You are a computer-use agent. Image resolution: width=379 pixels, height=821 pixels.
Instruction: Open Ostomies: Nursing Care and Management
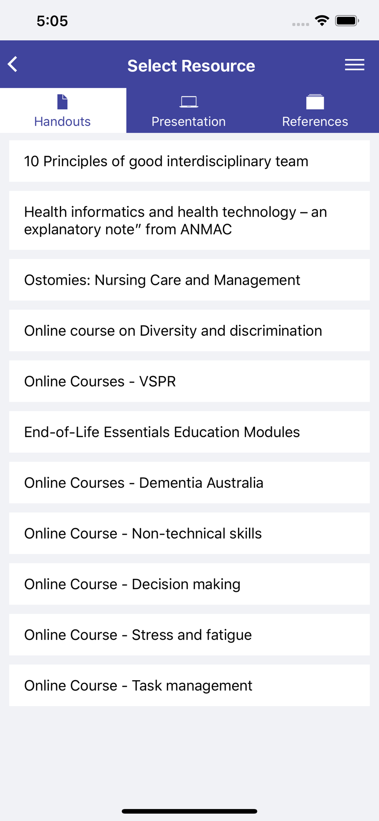pos(189,280)
